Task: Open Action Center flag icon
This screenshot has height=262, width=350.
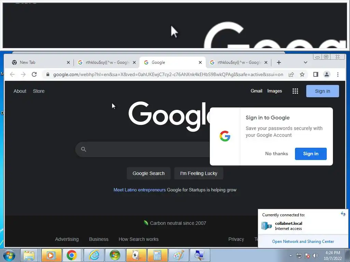Action: click(307, 256)
